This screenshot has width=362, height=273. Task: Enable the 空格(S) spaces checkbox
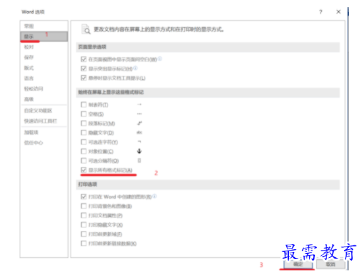pos(84,114)
